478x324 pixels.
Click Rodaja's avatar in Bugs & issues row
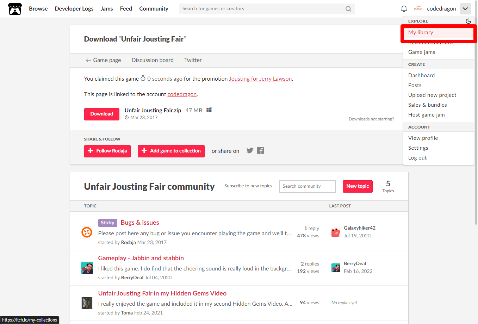[87, 232]
